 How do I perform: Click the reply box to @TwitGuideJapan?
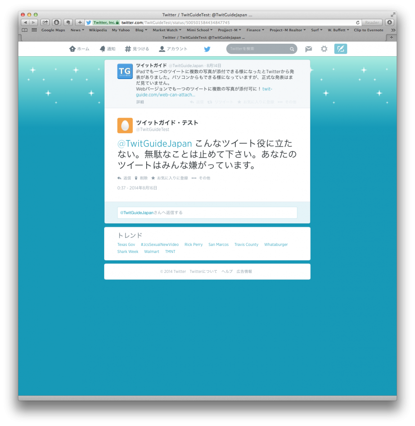pos(207,213)
